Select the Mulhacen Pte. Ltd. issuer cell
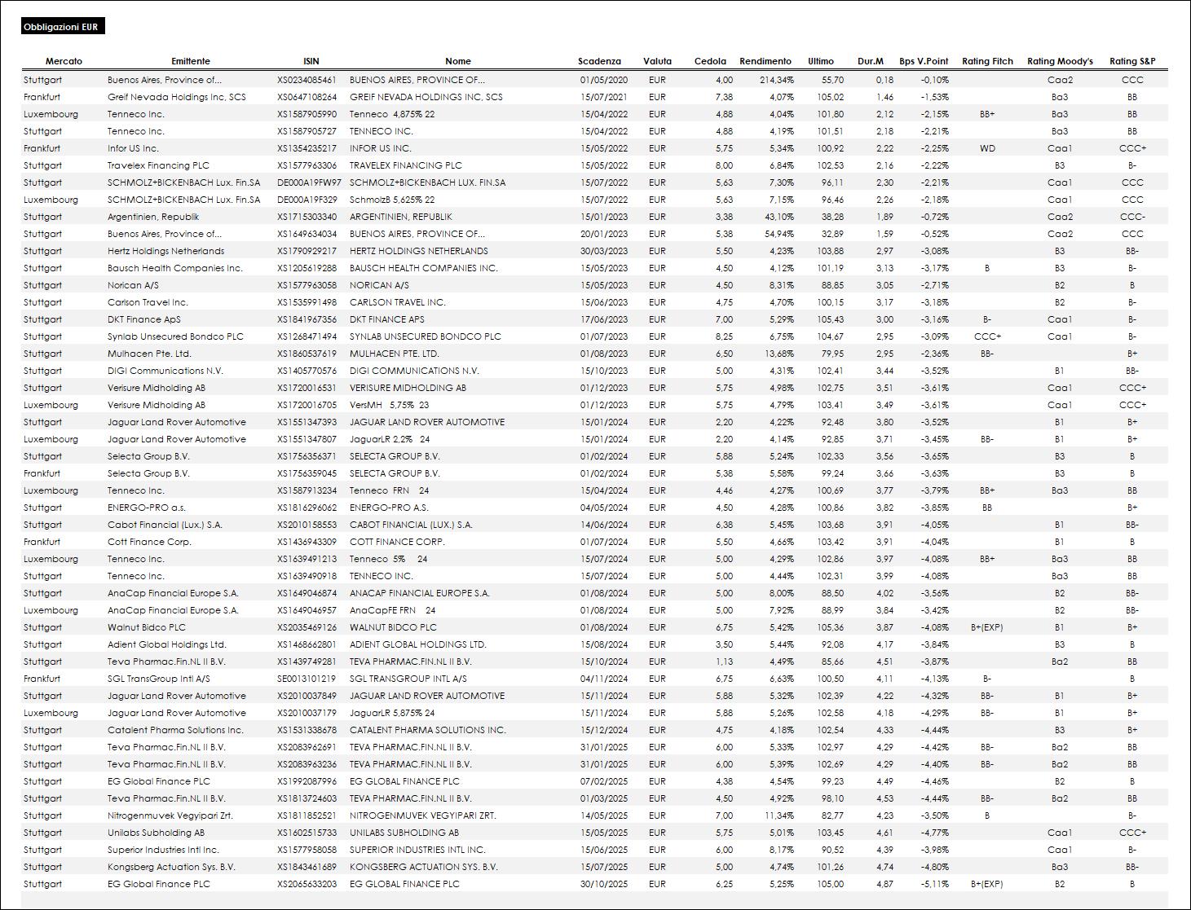Image resolution: width=1191 pixels, height=910 pixels. point(149,354)
